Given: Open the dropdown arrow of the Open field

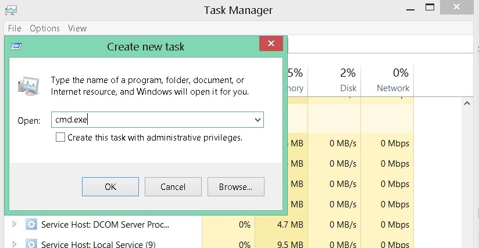Looking at the screenshot, I should (x=258, y=120).
